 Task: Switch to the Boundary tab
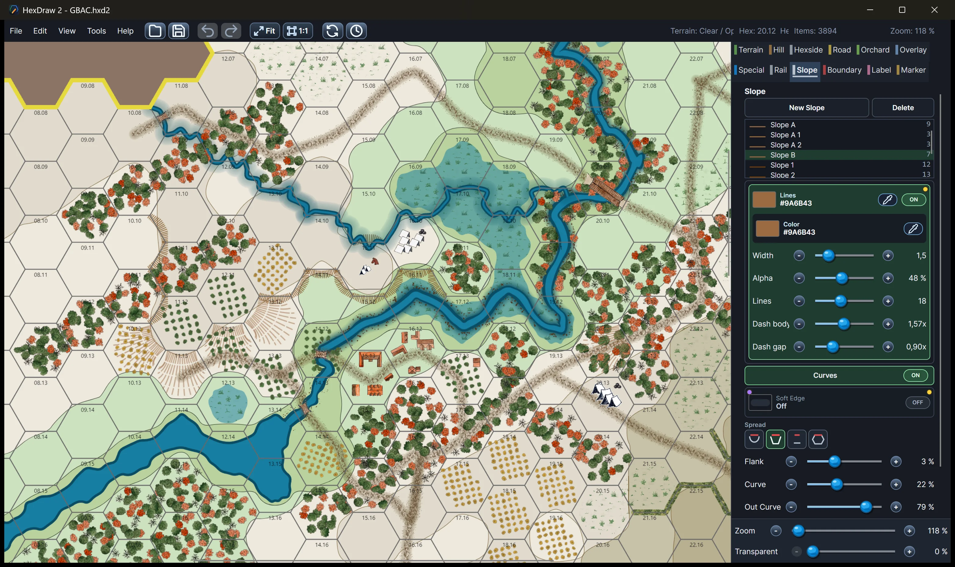[843, 70]
